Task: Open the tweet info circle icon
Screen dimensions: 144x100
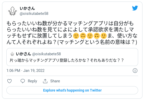Action: [x=135, y=71]
